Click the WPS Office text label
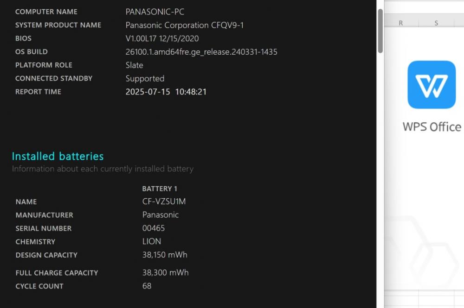Viewport: 464px width, 308px height. click(x=432, y=127)
